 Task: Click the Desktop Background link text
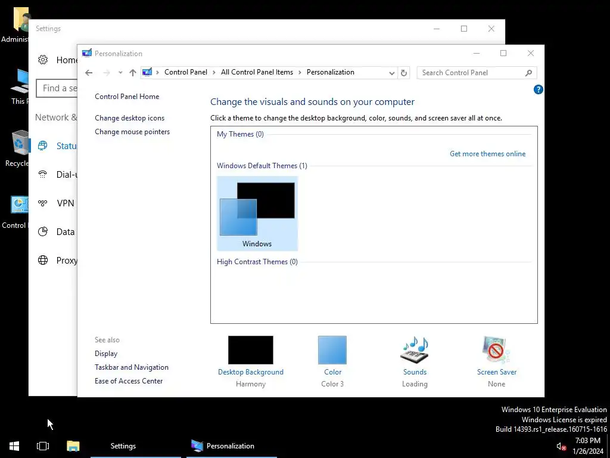(x=251, y=372)
